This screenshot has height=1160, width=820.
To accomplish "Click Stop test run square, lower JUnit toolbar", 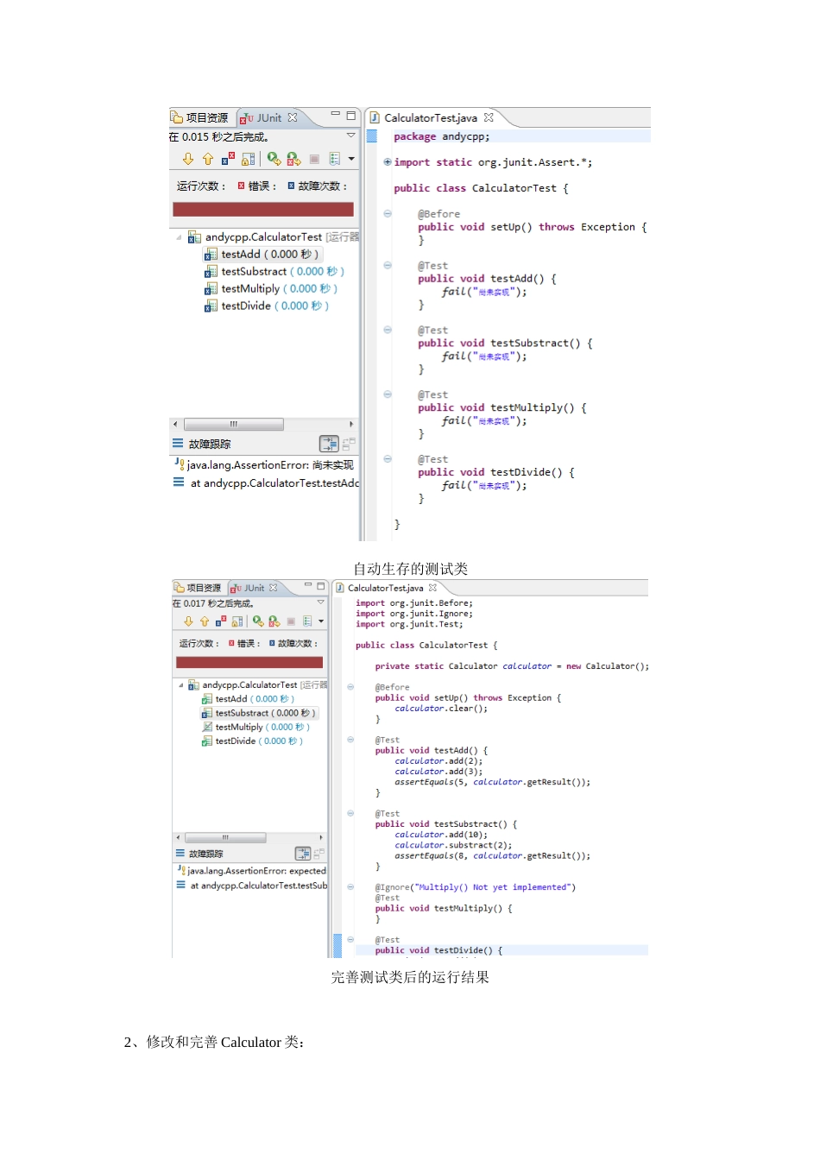I will point(291,621).
